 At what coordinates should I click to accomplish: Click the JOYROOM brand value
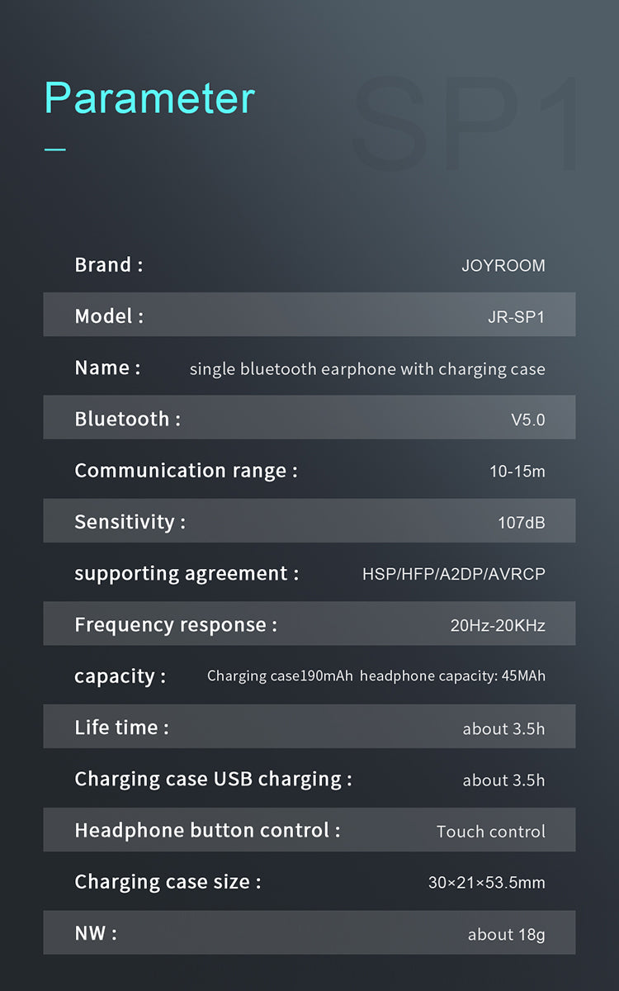503,266
